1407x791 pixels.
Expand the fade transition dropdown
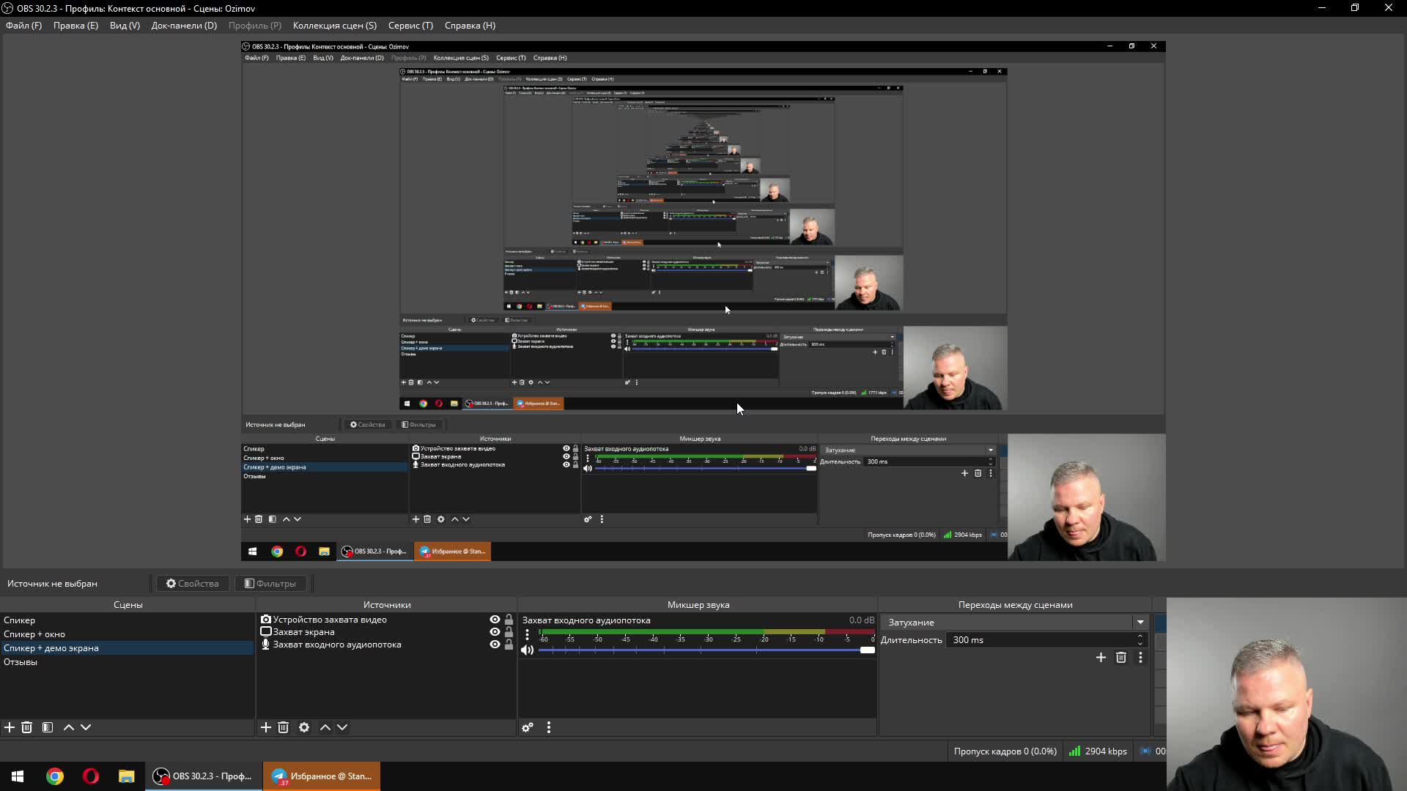(x=1140, y=623)
